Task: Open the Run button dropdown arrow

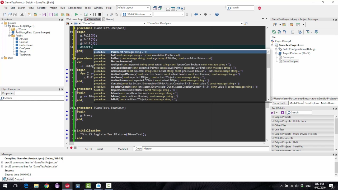Action: (81, 14)
